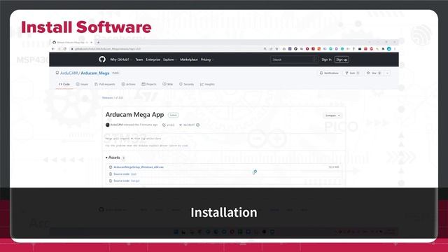
Task: Open the dropdown arrow beside Star
Action: coord(387,73)
